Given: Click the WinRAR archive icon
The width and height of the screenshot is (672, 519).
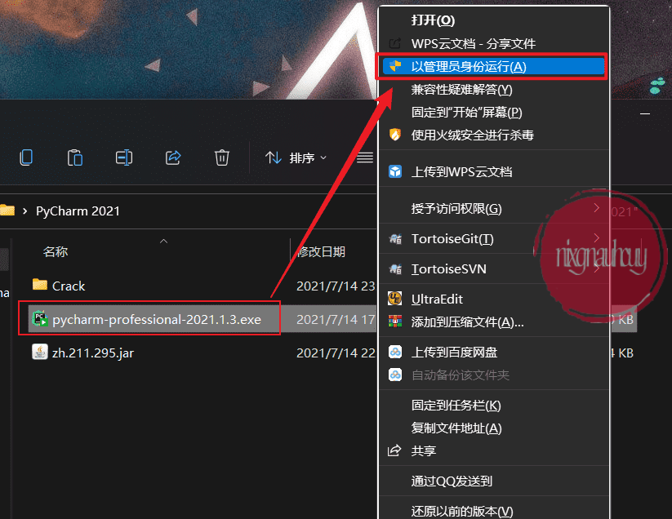Looking at the screenshot, I should pos(395,322).
